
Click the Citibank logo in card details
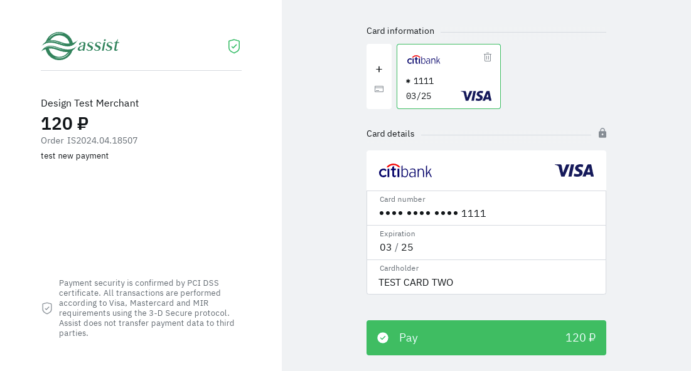405,170
